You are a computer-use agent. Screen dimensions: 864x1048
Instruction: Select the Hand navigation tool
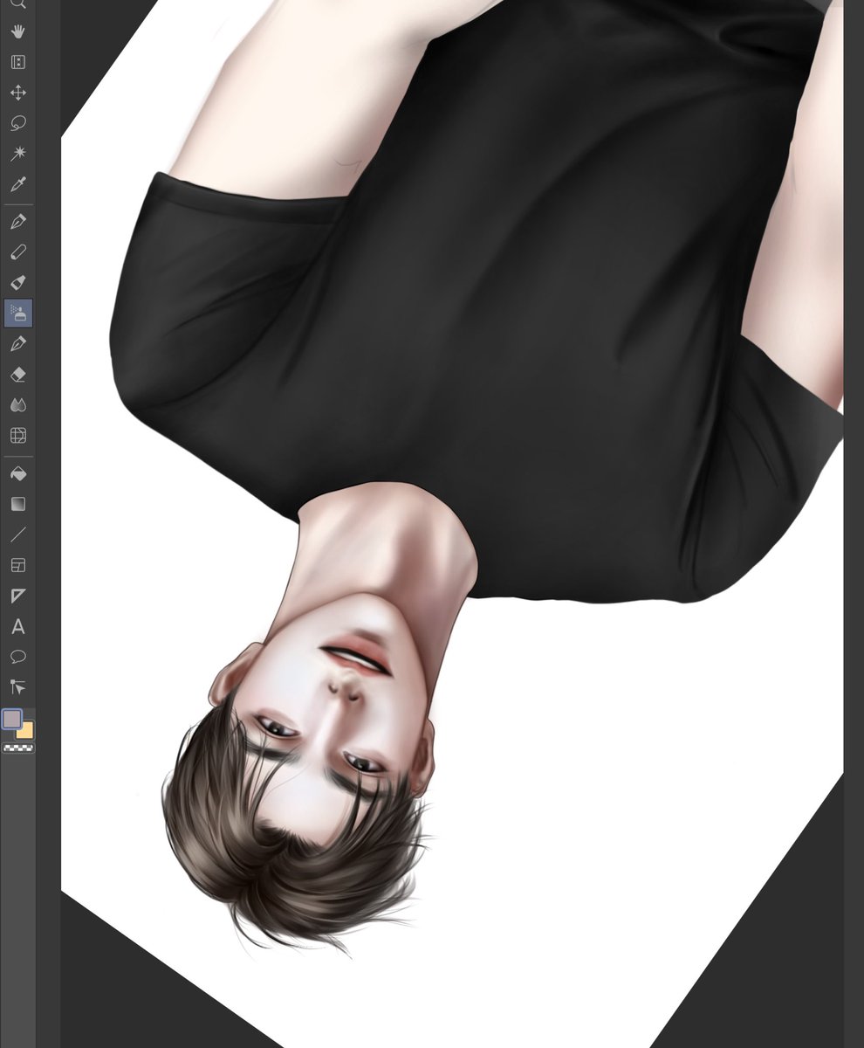click(x=17, y=31)
